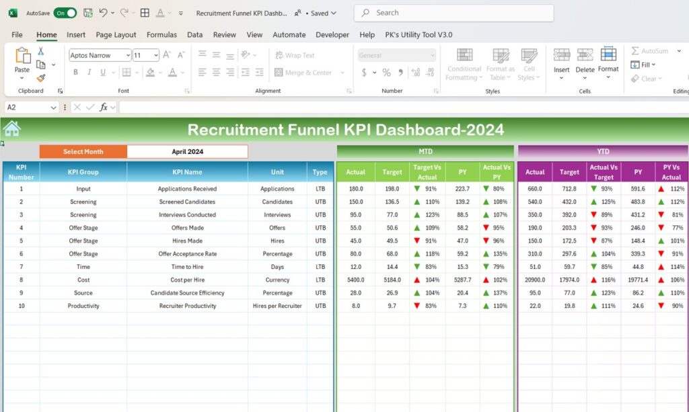Image resolution: width=689 pixels, height=412 pixels.
Task: Open the Clipboard dialog launcher
Action: (x=60, y=91)
